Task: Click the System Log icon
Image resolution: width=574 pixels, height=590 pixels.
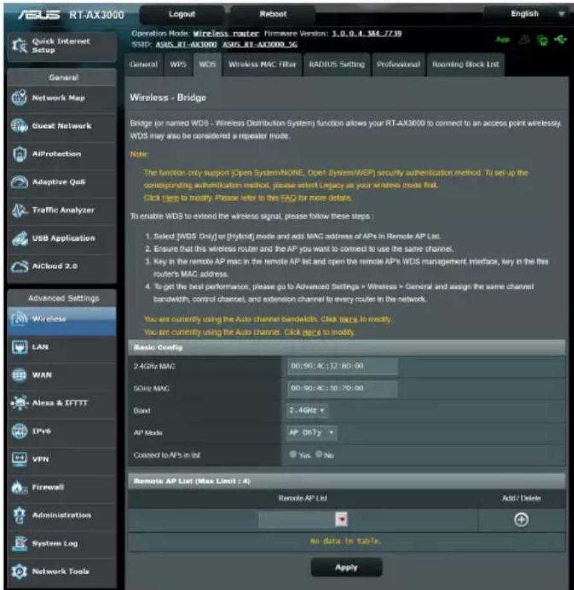Action: click(19, 543)
